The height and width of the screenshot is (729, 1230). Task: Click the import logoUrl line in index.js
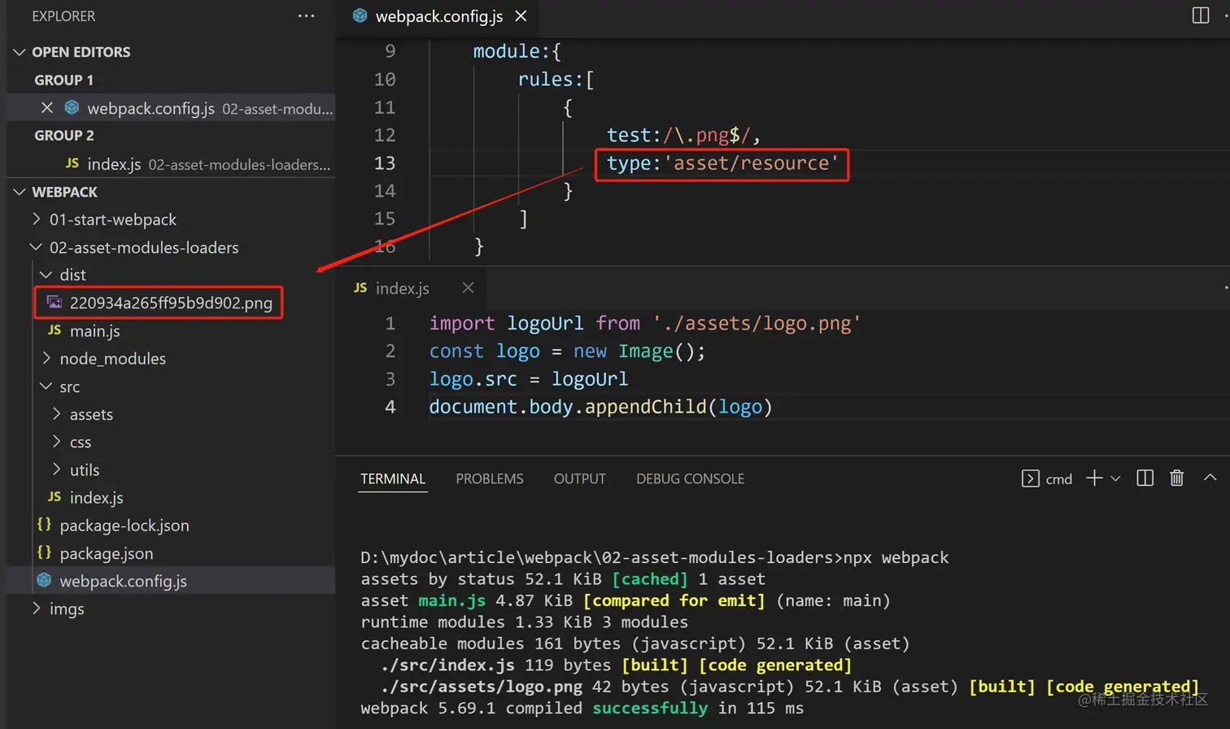[644, 323]
